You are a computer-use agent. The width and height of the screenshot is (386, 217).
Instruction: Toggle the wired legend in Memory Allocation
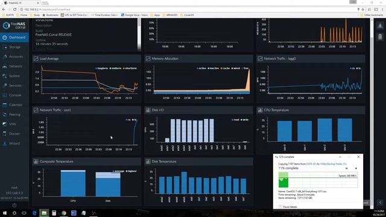(236, 68)
